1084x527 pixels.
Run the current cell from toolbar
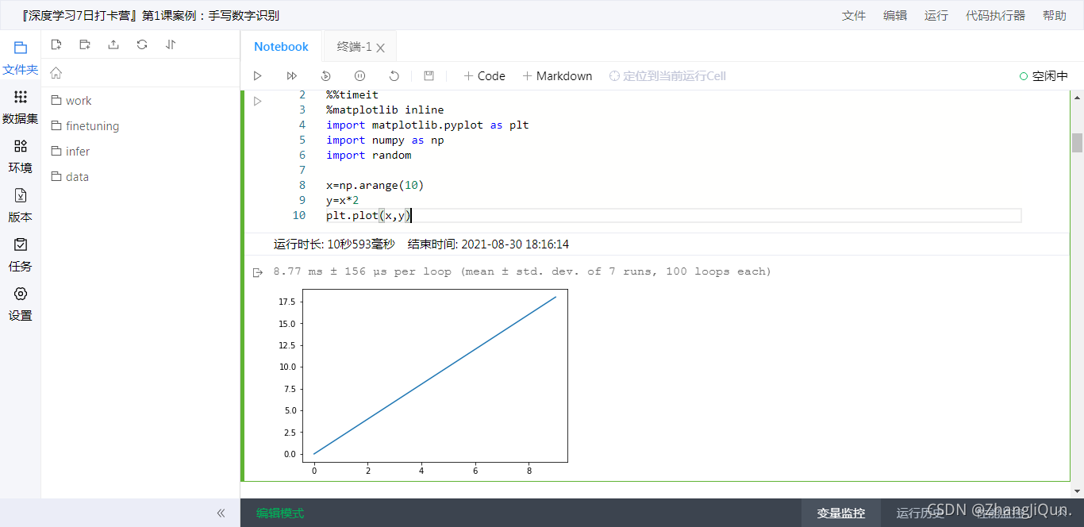(258, 76)
